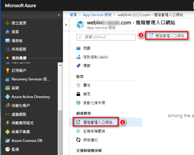The image size is (194, 155).
Task: Click the 首頁 breadcrumb link
Action: coord(73,15)
